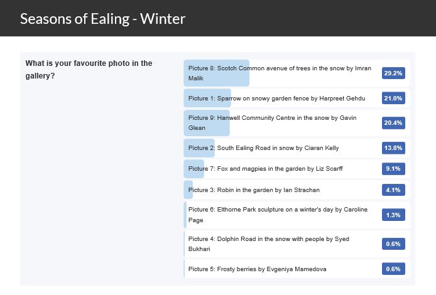Viewport: 436px width, 295px height.
Task: Click the 29.2% percentage badge
Action: [393, 73]
